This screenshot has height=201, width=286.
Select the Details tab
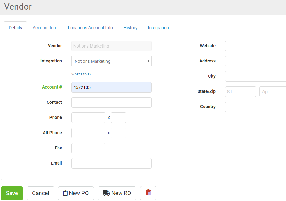pos(15,28)
